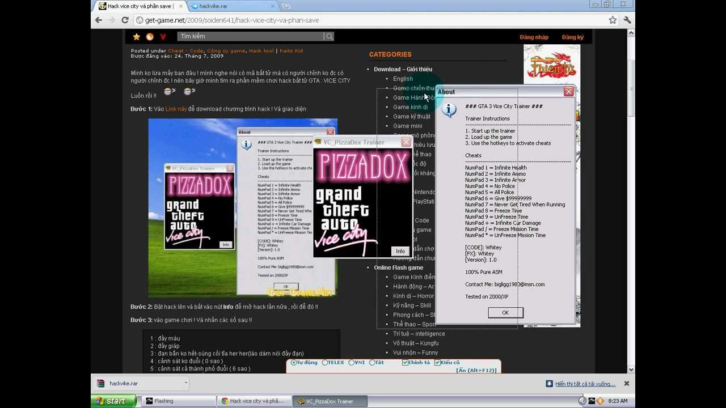Viewport: 726px width, 408px height.
Task: Click the orange diamond tray icon
Action: (600, 401)
